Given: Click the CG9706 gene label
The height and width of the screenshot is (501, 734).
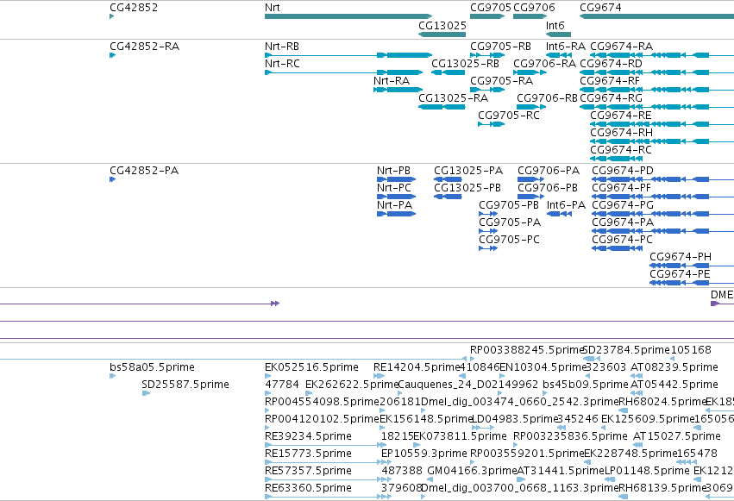Looking at the screenshot, I should pos(534,8).
